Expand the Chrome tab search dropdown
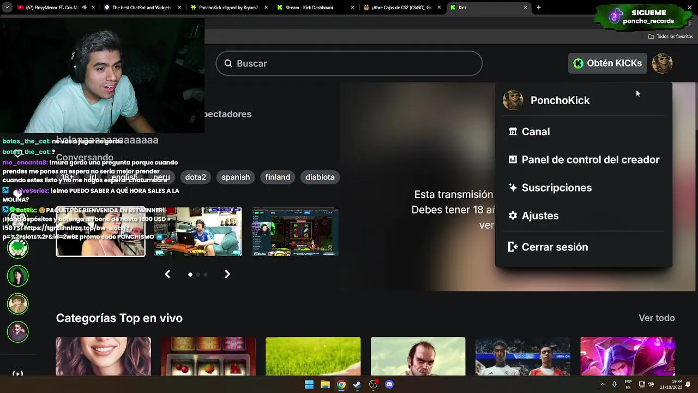This screenshot has height=393, width=698. 7,8
